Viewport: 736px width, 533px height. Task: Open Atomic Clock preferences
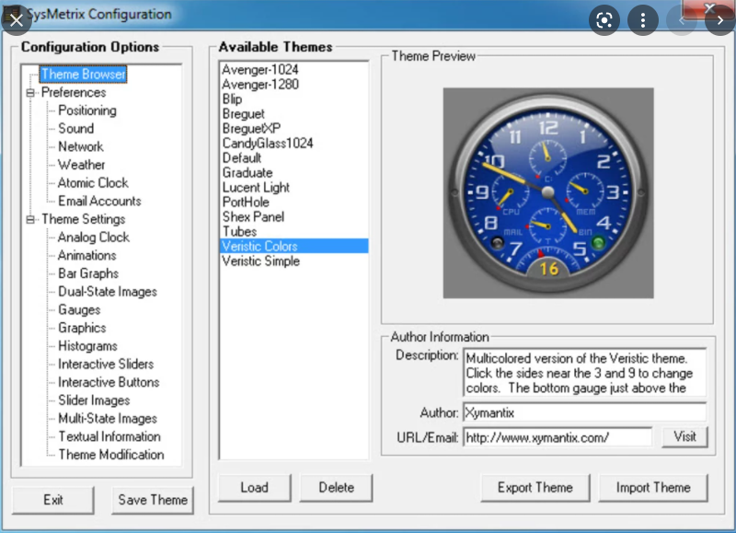pos(93,183)
